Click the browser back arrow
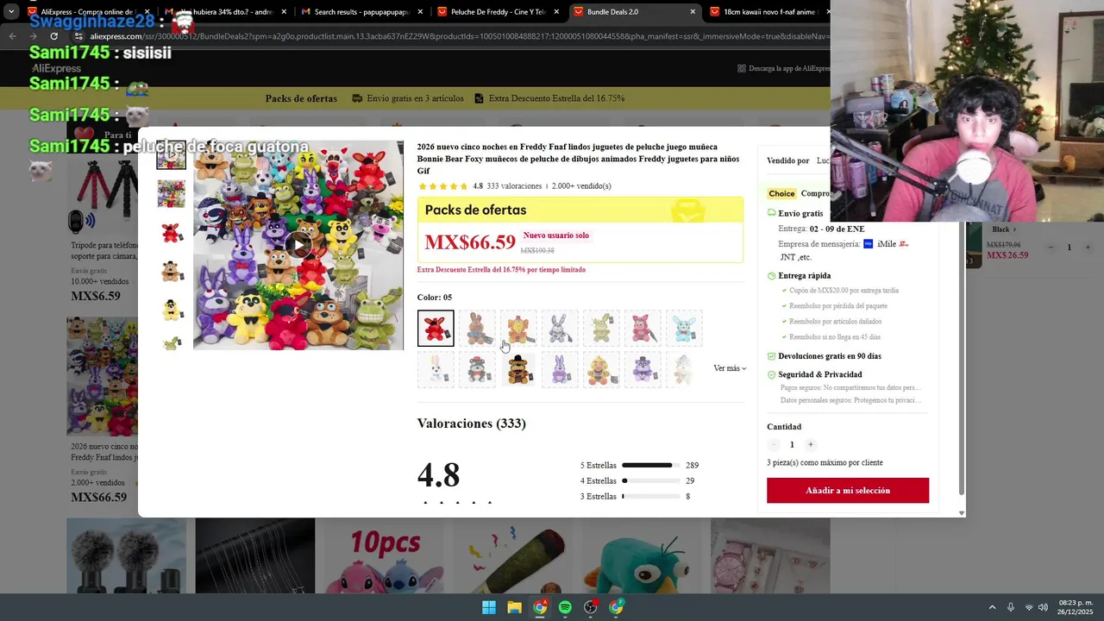 point(12,36)
